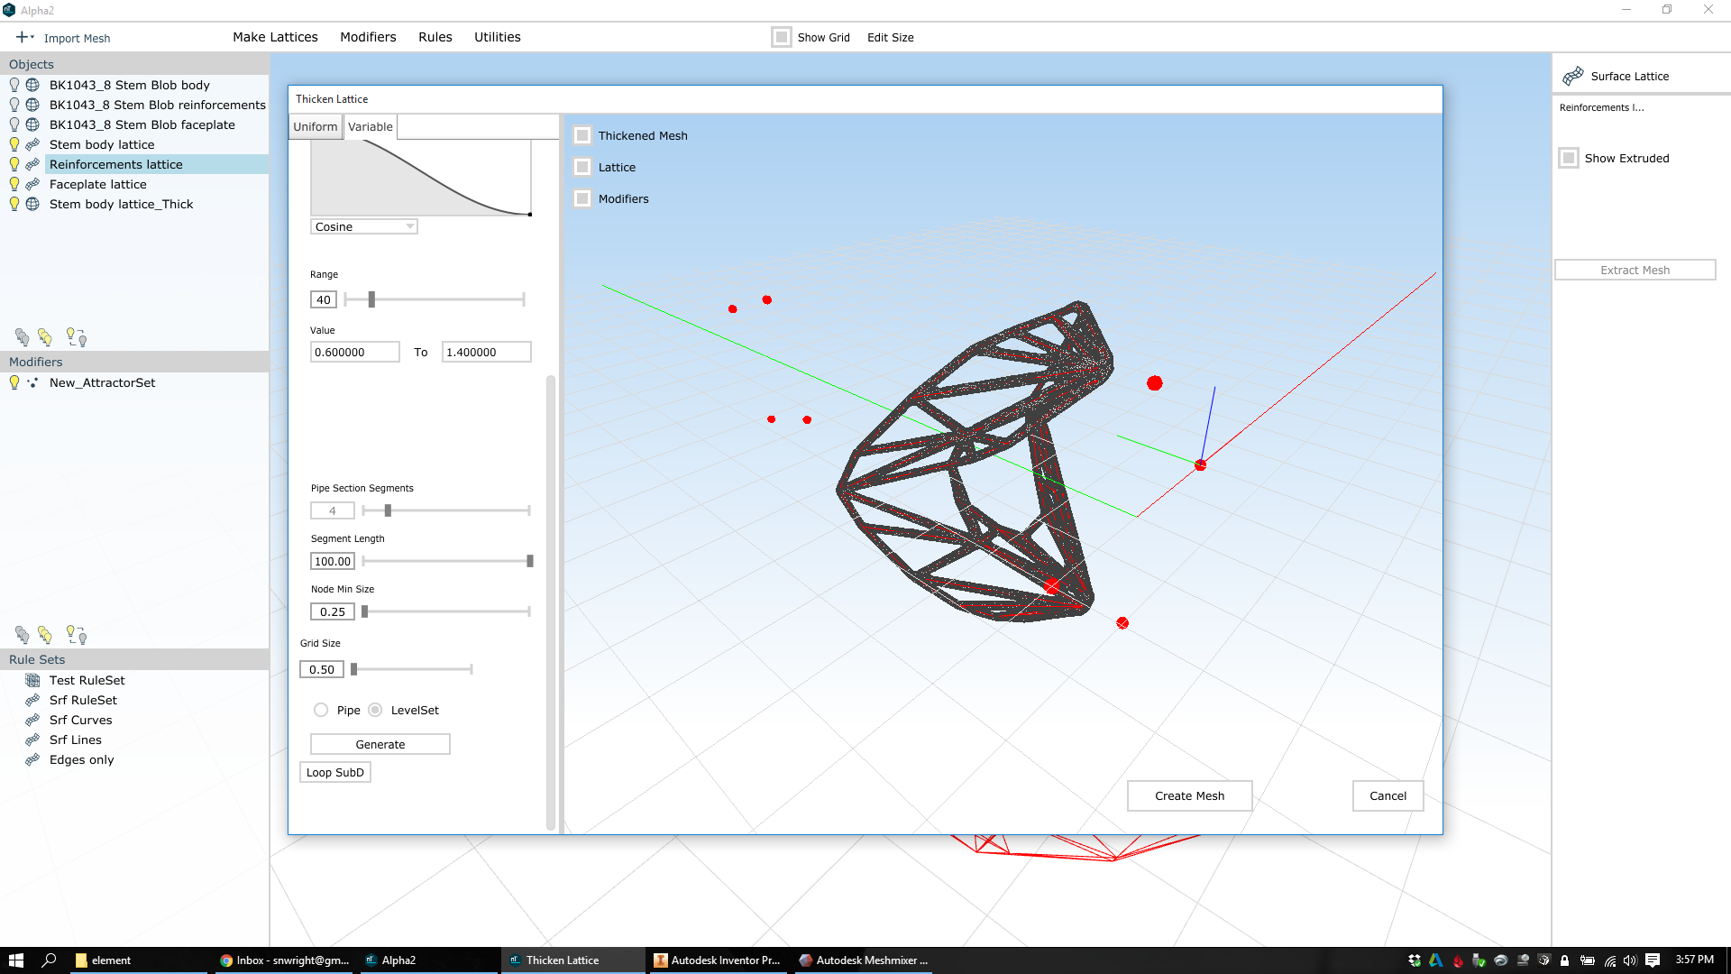Switch to the Uniform tab
The width and height of the screenshot is (1731, 974).
(x=315, y=126)
